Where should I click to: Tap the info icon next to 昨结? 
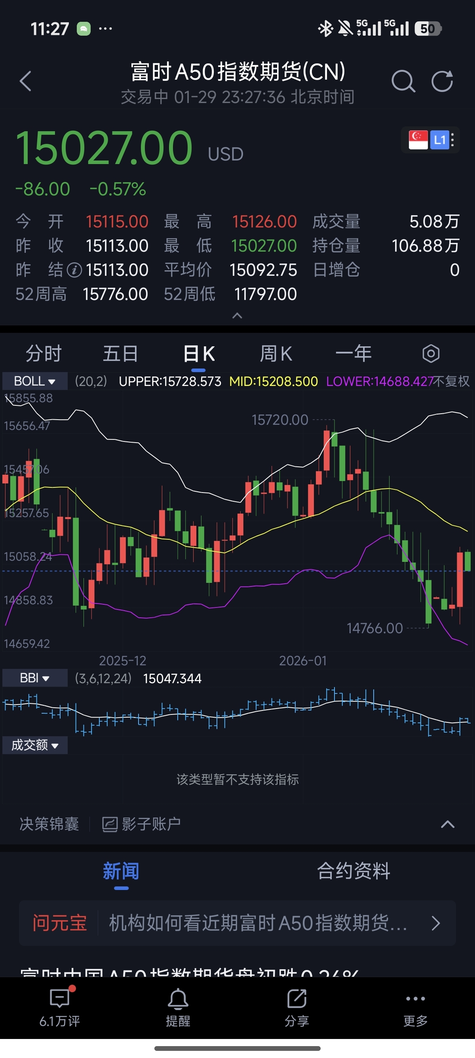tap(74, 270)
